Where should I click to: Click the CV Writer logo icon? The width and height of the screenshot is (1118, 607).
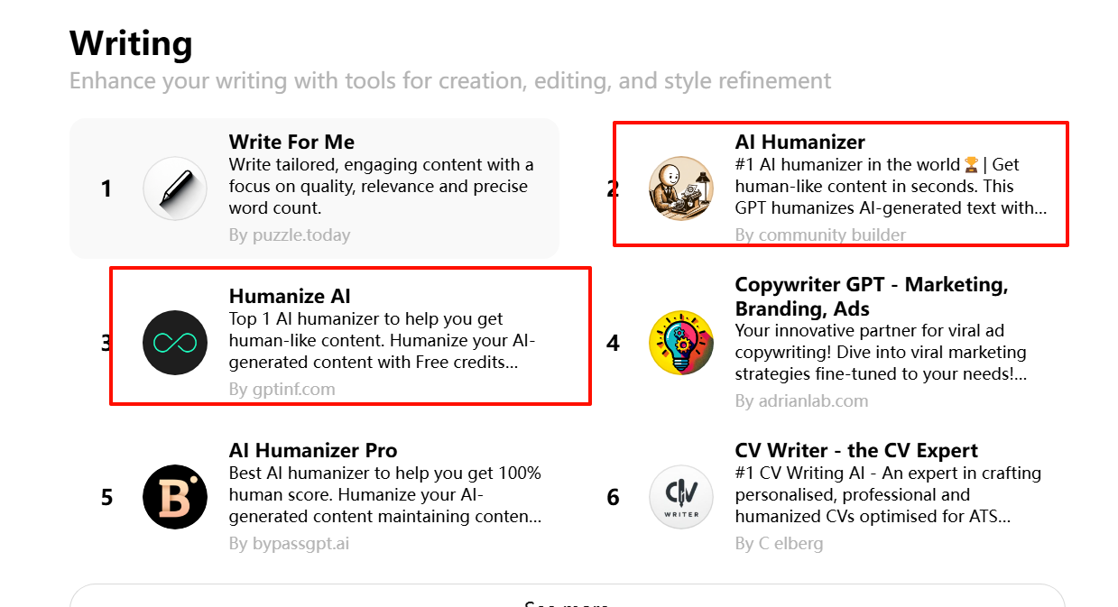681,497
